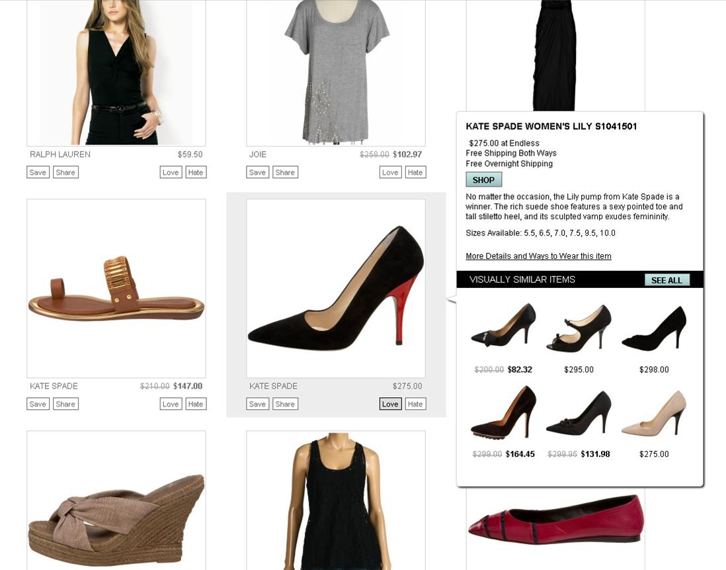Open the $131.98 black bow pump thumbnail
This screenshot has width=726, height=570.
coord(579,413)
